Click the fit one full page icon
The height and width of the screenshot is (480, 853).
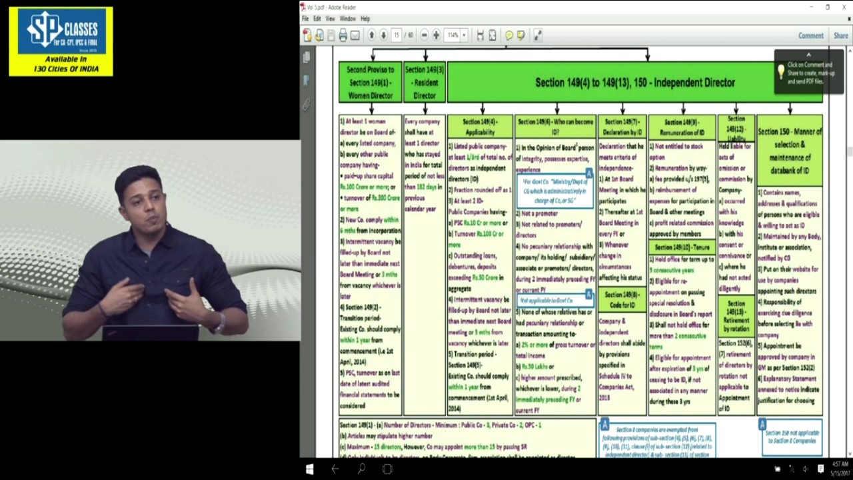tap(492, 35)
